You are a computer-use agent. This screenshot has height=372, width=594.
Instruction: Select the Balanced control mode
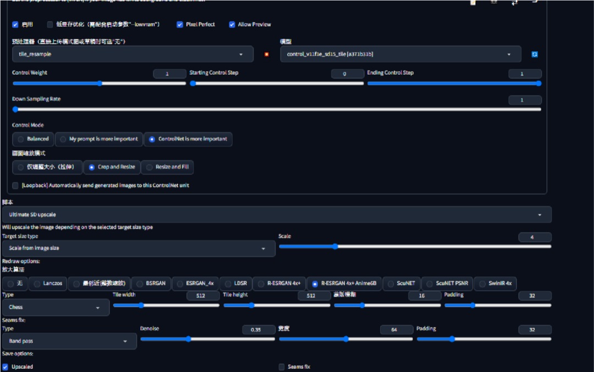pos(33,139)
